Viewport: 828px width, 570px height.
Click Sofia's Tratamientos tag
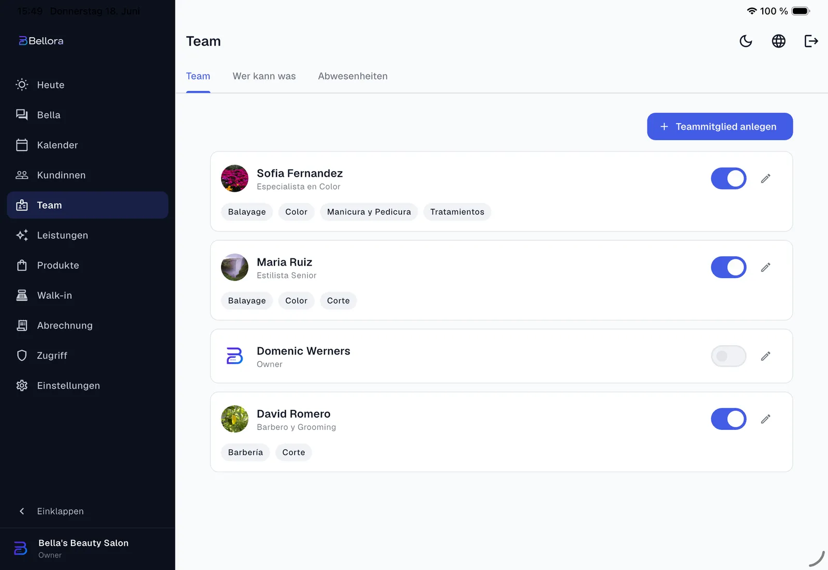pyautogui.click(x=457, y=212)
